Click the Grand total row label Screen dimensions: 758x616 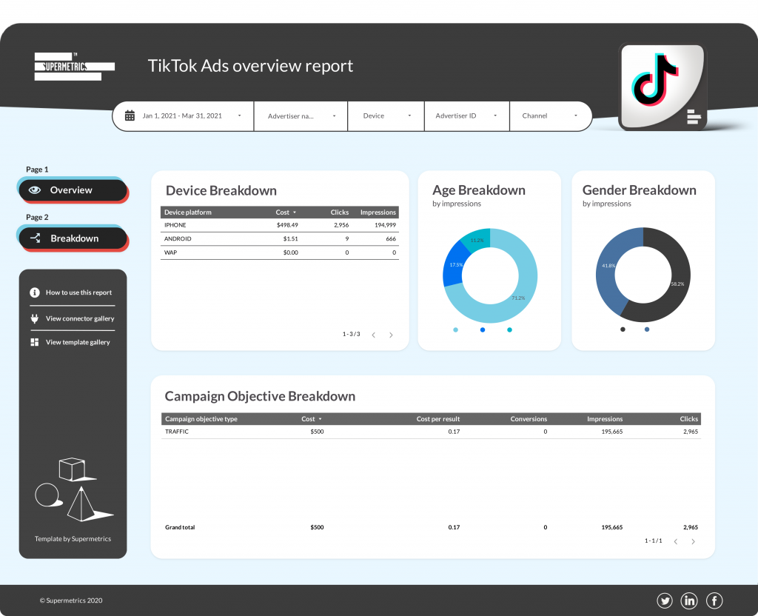tap(180, 527)
